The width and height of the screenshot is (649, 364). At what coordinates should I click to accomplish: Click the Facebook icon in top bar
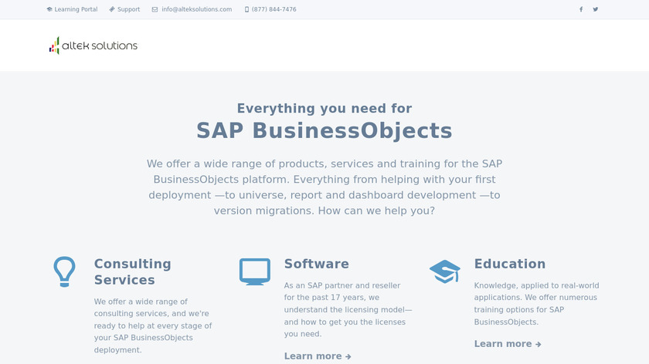[x=581, y=9]
